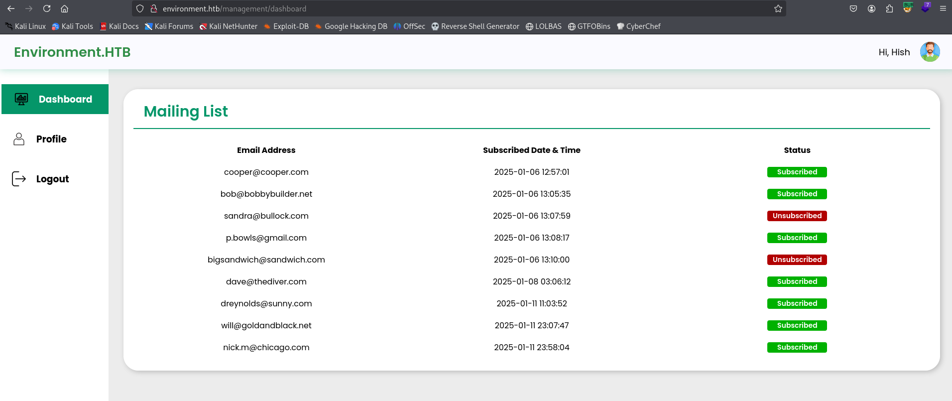Go to Profile in the sidebar

51,139
